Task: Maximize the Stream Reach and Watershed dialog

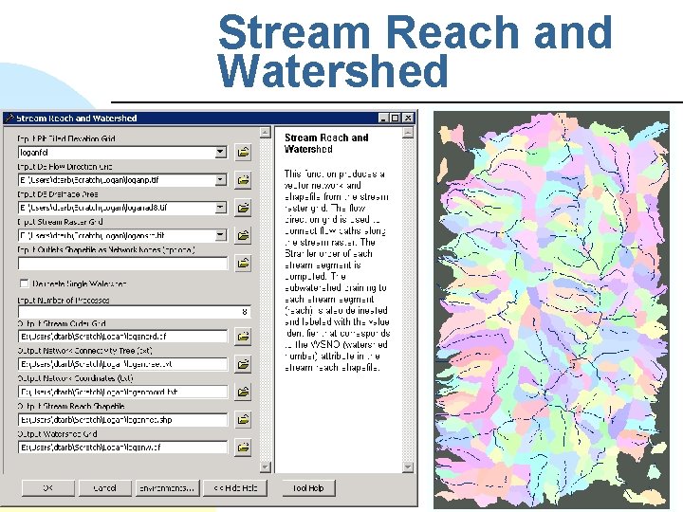Action: tap(395, 118)
